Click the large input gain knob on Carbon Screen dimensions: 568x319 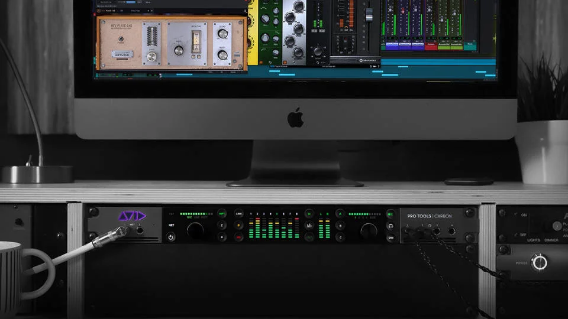point(196,230)
